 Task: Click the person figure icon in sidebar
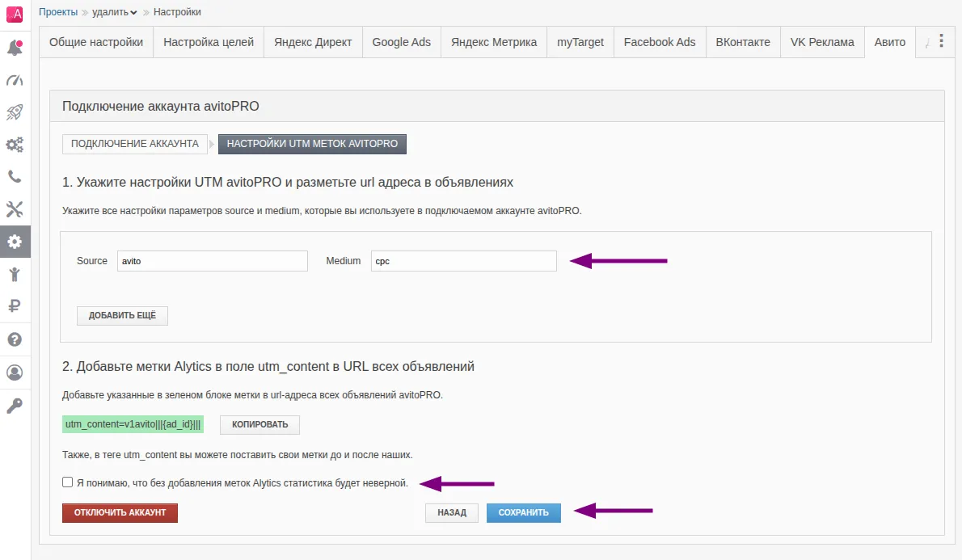point(15,274)
